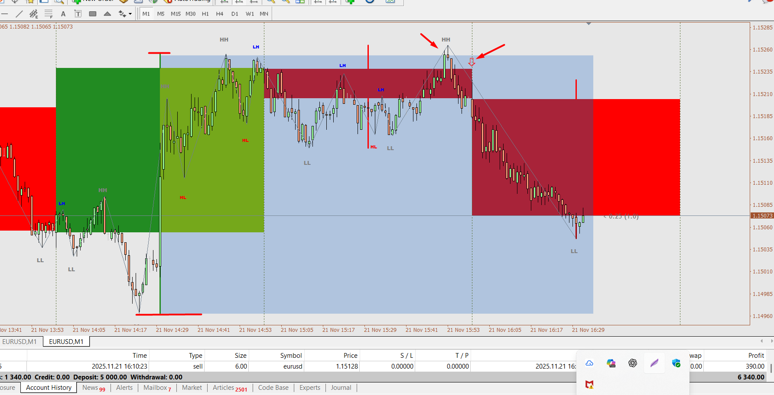The width and height of the screenshot is (774, 395).
Task: Switch chart to M15 timeframe
Action: tap(176, 14)
